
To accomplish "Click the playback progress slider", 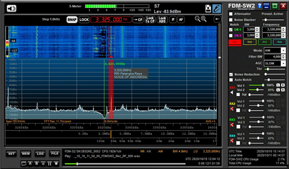I will [125, 164].
